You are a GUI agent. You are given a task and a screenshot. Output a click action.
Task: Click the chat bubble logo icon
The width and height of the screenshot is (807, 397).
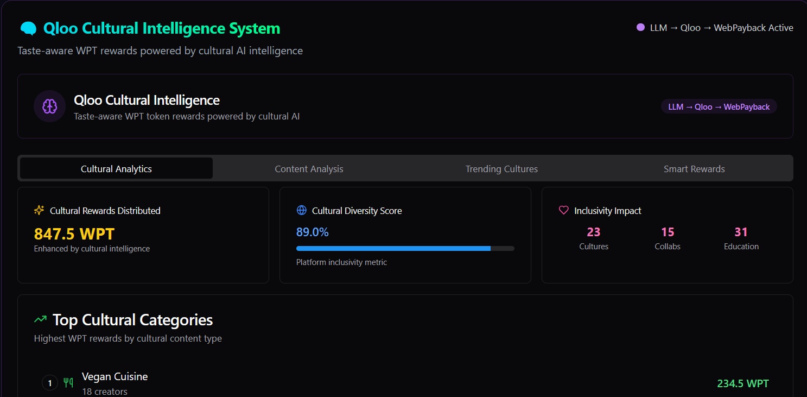pyautogui.click(x=28, y=28)
